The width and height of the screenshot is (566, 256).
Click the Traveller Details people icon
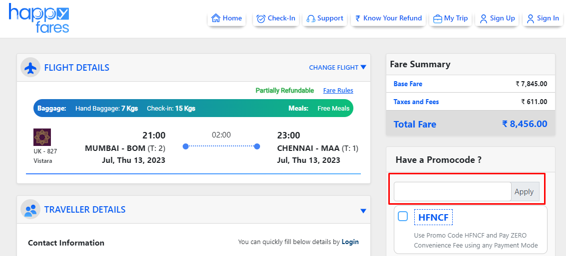30,210
